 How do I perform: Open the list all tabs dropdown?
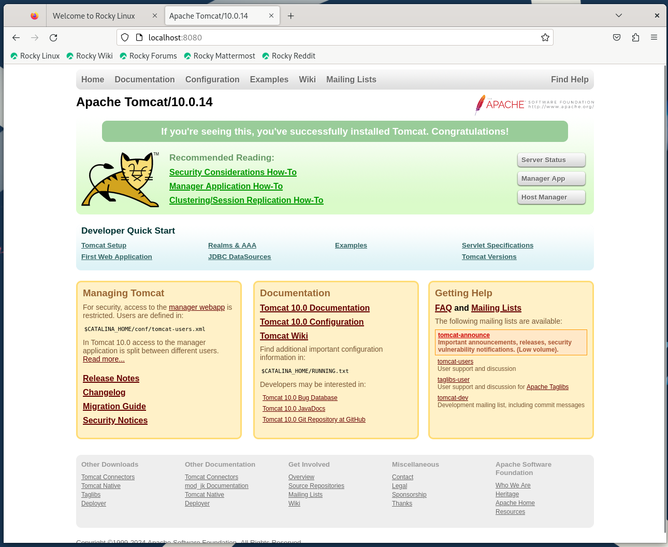[619, 16]
